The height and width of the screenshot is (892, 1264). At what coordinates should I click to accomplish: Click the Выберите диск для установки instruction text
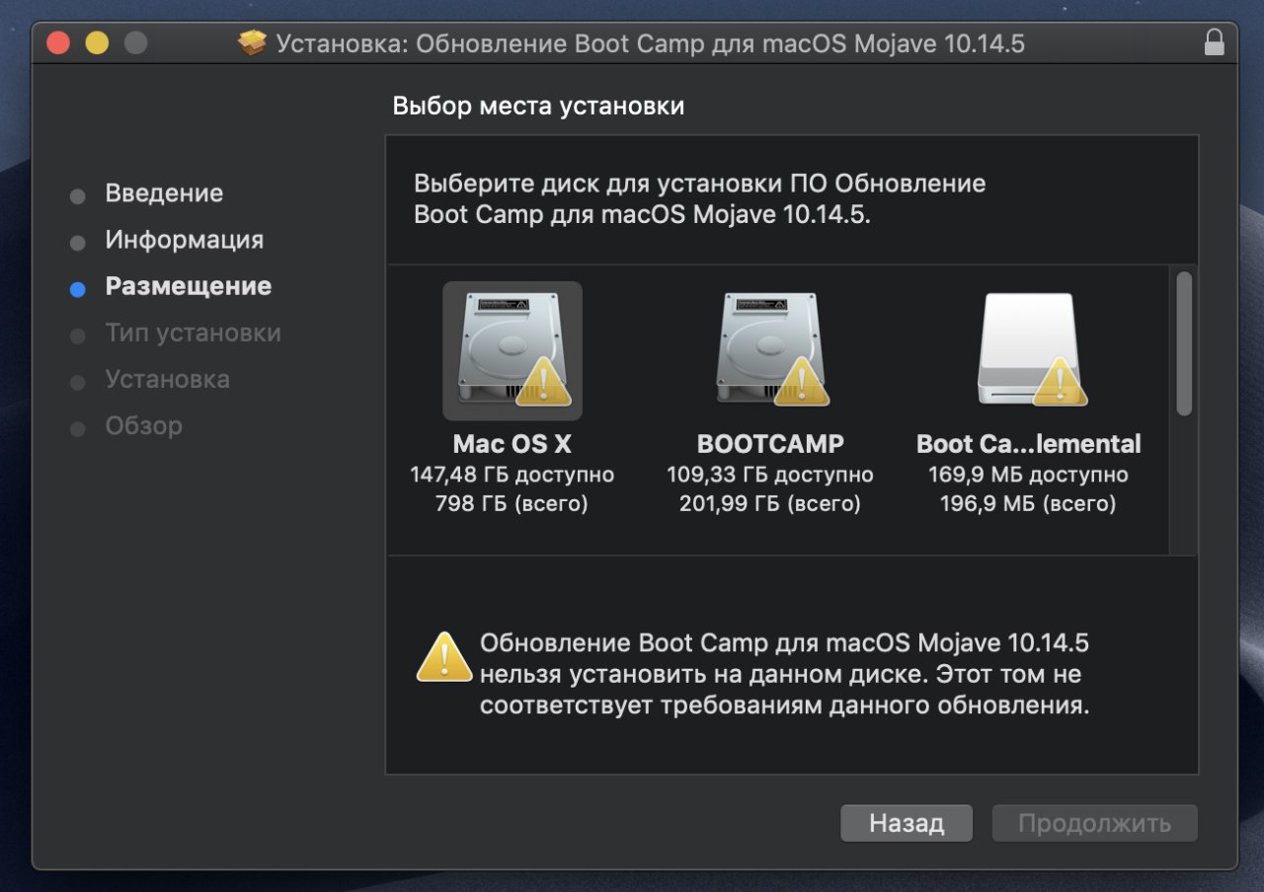(x=699, y=198)
